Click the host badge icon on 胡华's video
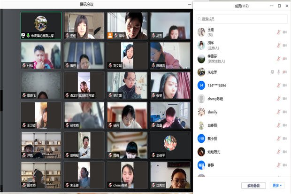The height and width of the screenshot is (194, 291). point(110,35)
